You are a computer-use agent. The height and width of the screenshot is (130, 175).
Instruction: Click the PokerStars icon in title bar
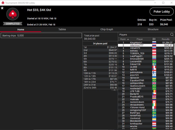(3, 3)
